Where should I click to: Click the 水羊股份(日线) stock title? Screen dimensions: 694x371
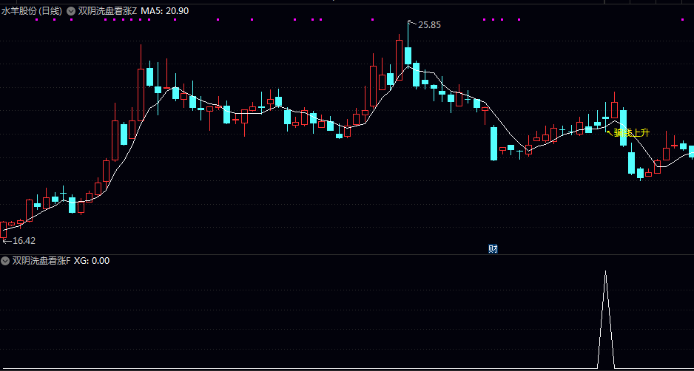32,11
